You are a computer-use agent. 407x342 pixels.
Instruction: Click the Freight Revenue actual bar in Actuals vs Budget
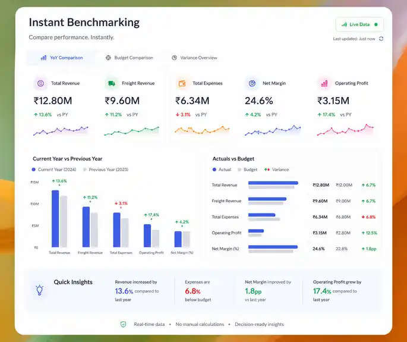[267, 199]
